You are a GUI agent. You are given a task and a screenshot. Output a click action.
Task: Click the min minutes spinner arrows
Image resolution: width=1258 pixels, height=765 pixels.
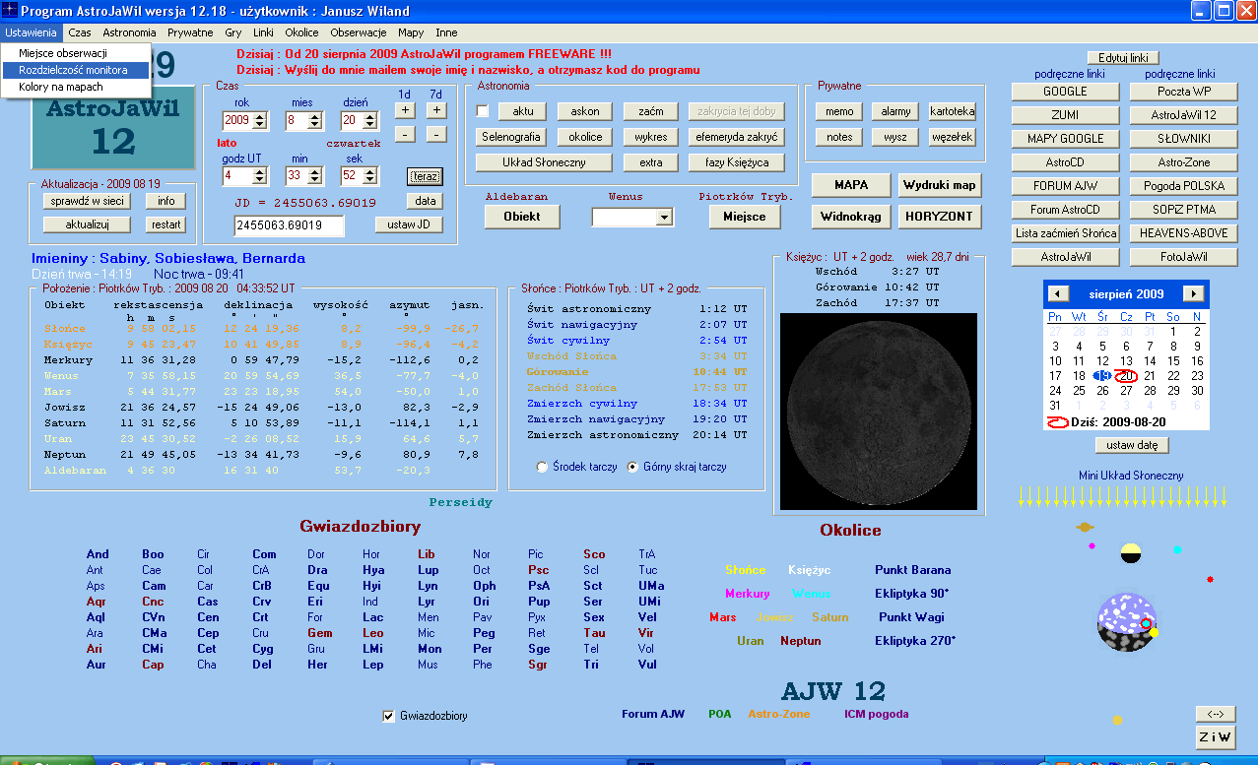314,176
